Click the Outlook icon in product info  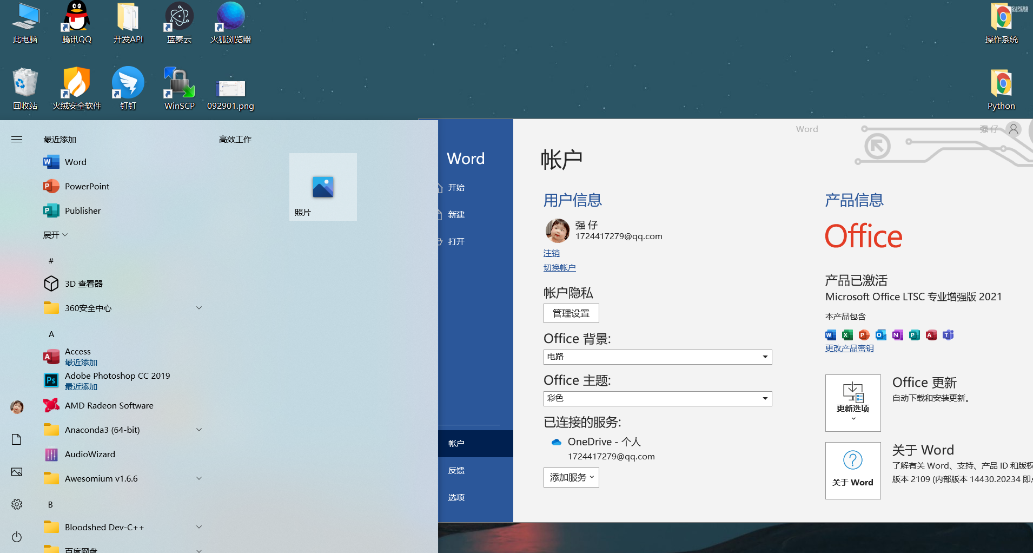(880, 335)
